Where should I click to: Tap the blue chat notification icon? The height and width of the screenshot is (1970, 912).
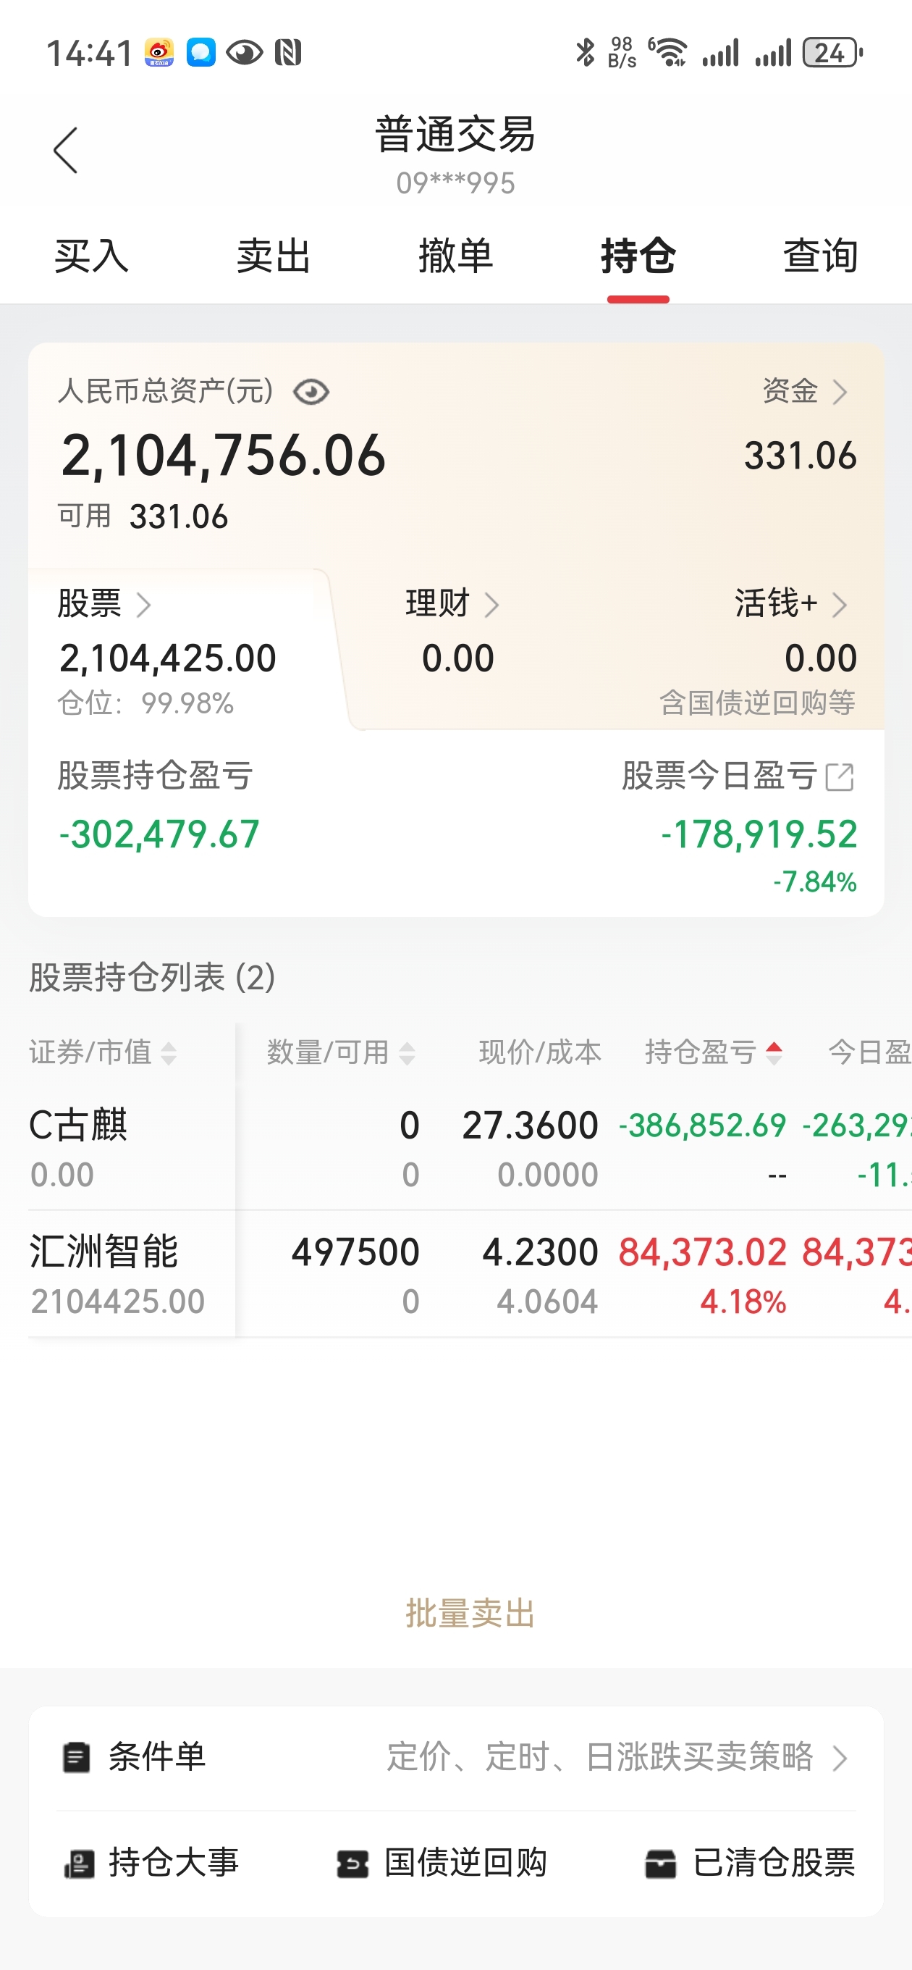201,53
